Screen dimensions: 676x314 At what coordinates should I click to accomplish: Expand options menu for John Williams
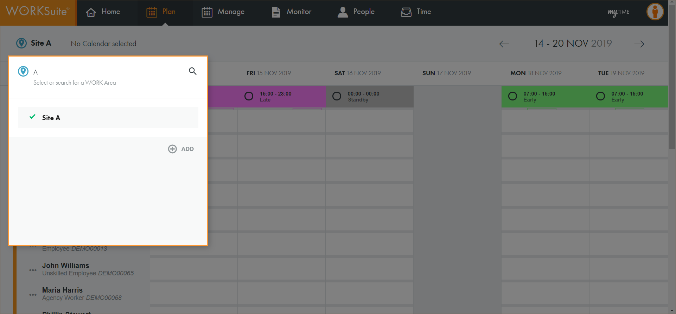click(x=33, y=270)
